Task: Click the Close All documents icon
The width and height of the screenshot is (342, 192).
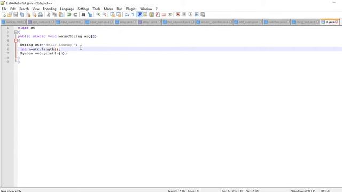Action: (34, 14)
